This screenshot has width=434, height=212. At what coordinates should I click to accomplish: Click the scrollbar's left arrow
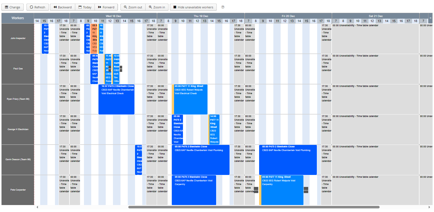click(x=37, y=207)
